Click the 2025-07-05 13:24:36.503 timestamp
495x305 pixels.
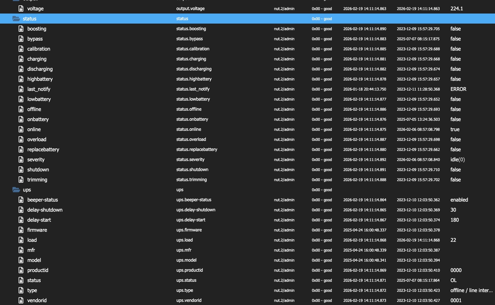coord(418,119)
